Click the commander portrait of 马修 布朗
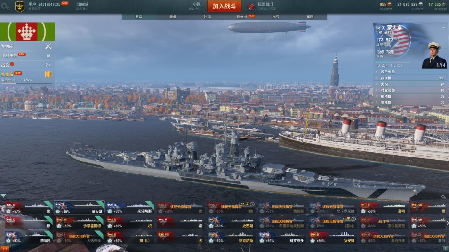The height and width of the screenshot is (252, 449). point(434,55)
